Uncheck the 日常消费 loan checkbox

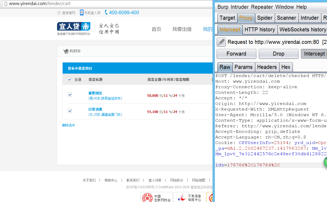coord(70,111)
